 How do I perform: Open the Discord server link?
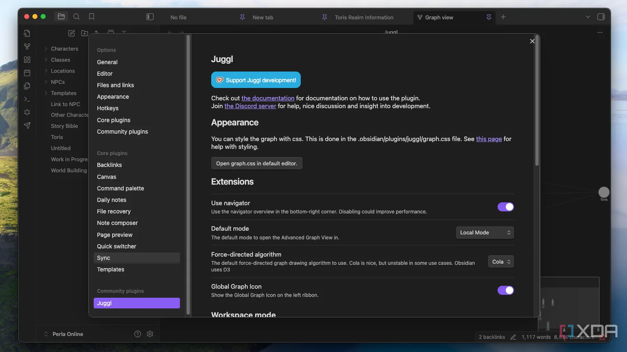pos(250,106)
